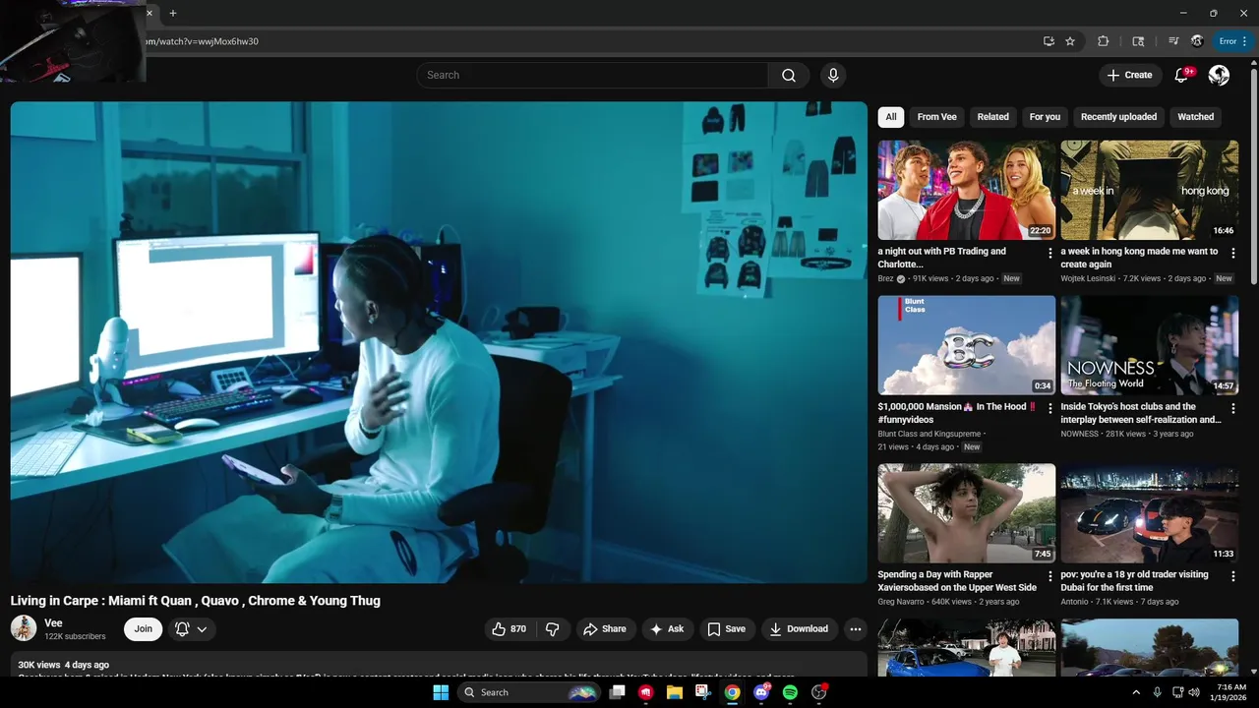Screen dimensions: 1259x708
Task: Click the page scrollbar up arrow
Action: pos(1253,61)
